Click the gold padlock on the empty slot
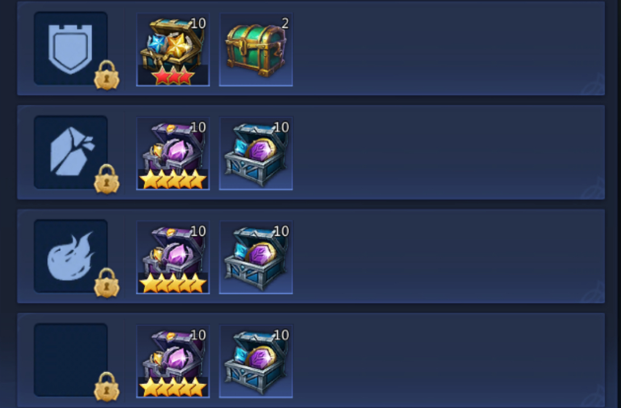This screenshot has width=621, height=408. click(107, 386)
